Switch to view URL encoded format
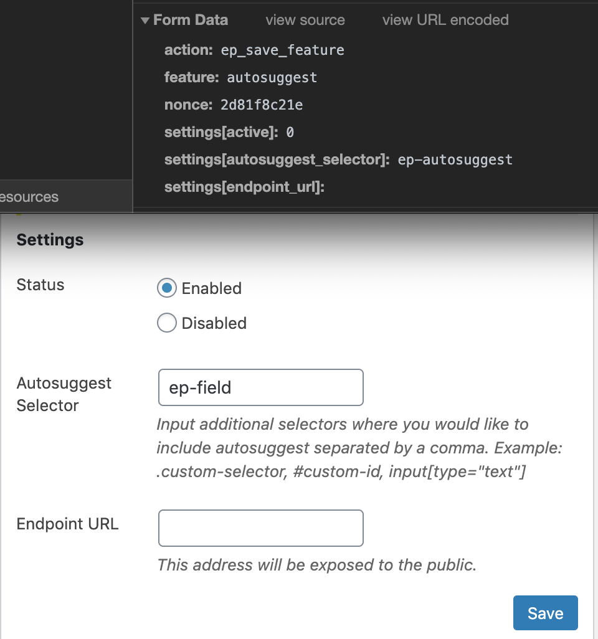The image size is (598, 639). (x=445, y=20)
